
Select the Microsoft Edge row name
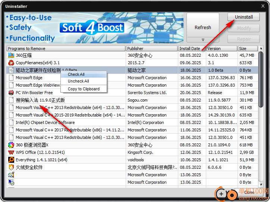(29, 78)
